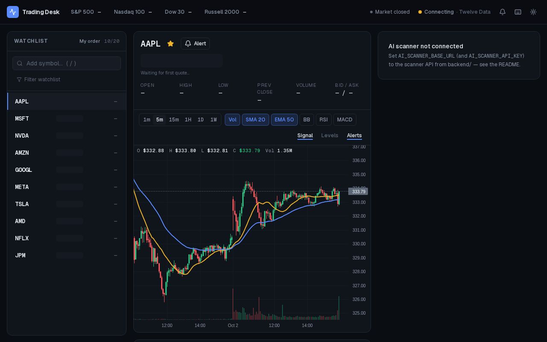Select AMZN in the watchlist
Screen dimensions: 547x342
coord(67,153)
